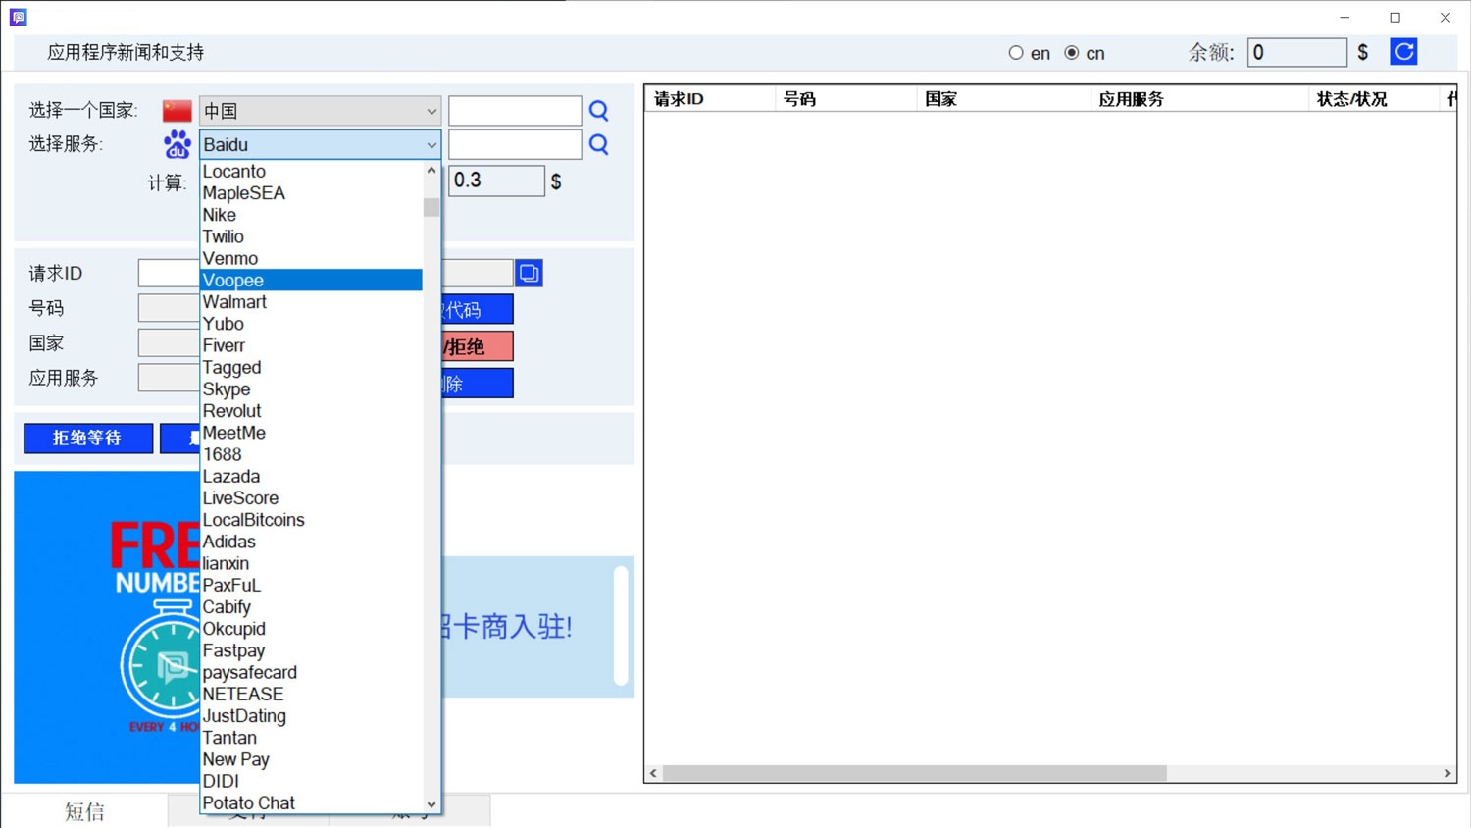This screenshot has height=828, width=1471.
Task: Click the blue refresh balance icon
Action: click(1403, 52)
